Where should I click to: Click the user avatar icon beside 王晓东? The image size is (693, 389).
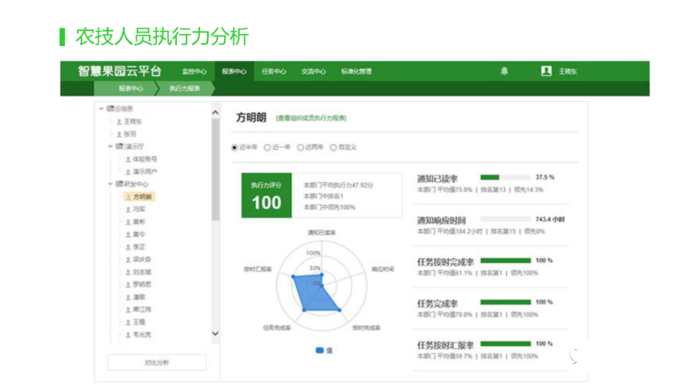546,71
